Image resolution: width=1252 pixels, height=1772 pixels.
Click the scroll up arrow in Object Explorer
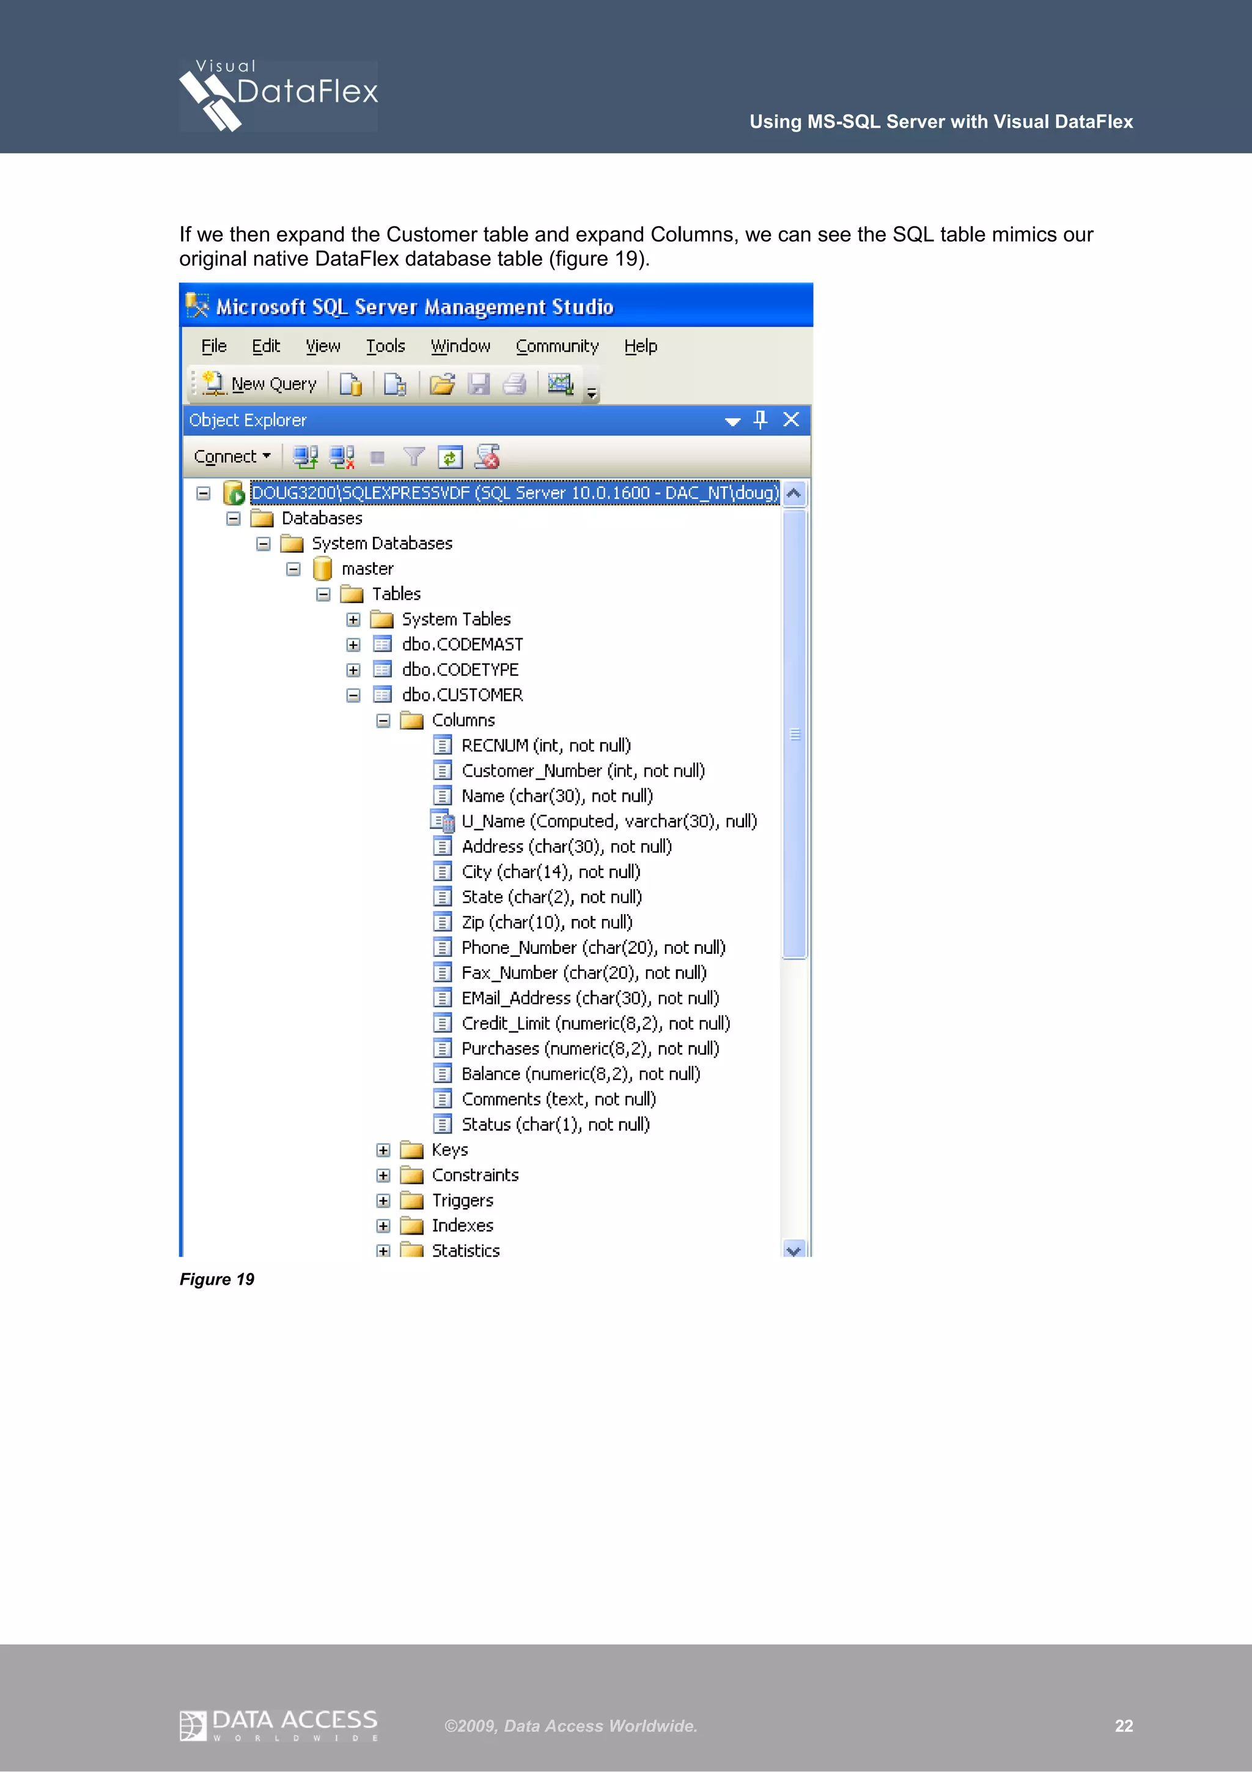point(794,493)
